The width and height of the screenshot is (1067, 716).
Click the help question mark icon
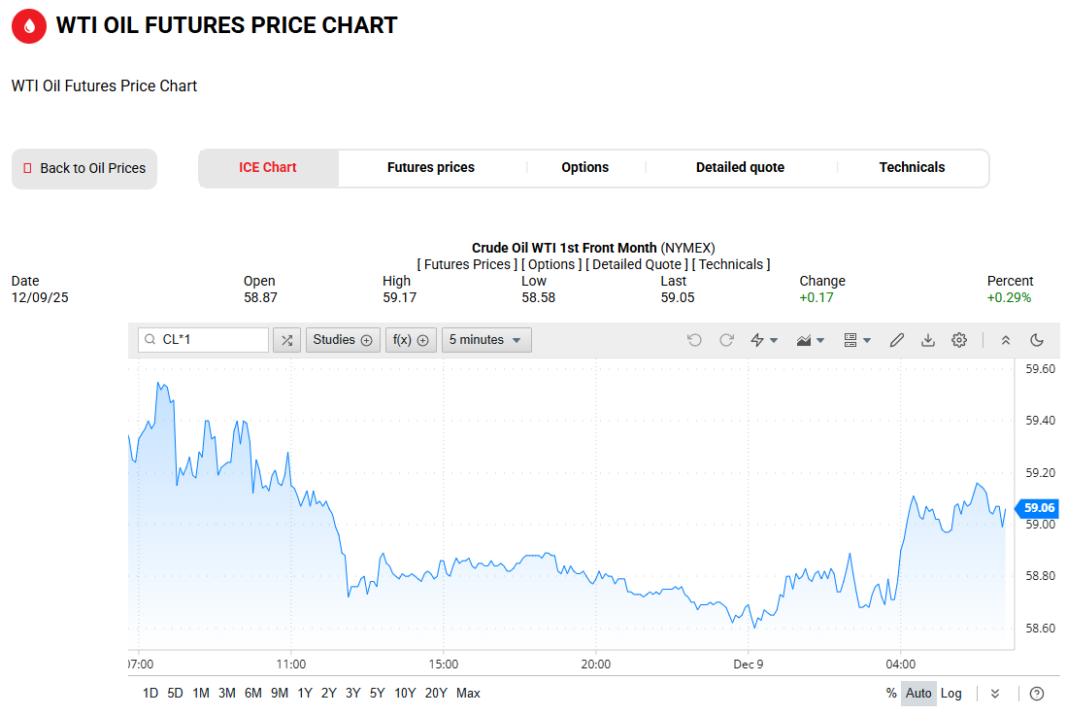(1037, 694)
